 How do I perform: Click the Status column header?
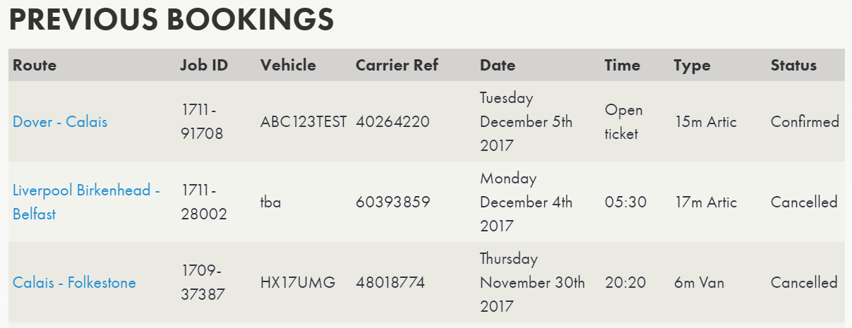pyautogui.click(x=793, y=66)
